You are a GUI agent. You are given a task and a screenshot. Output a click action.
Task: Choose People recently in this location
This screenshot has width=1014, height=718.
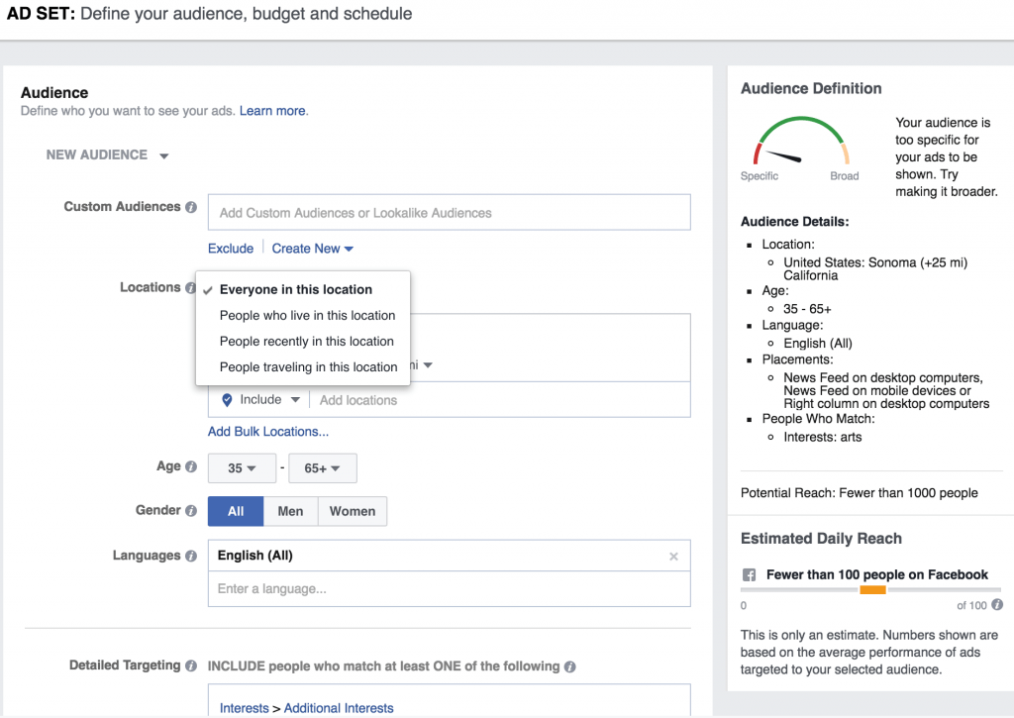[307, 341]
